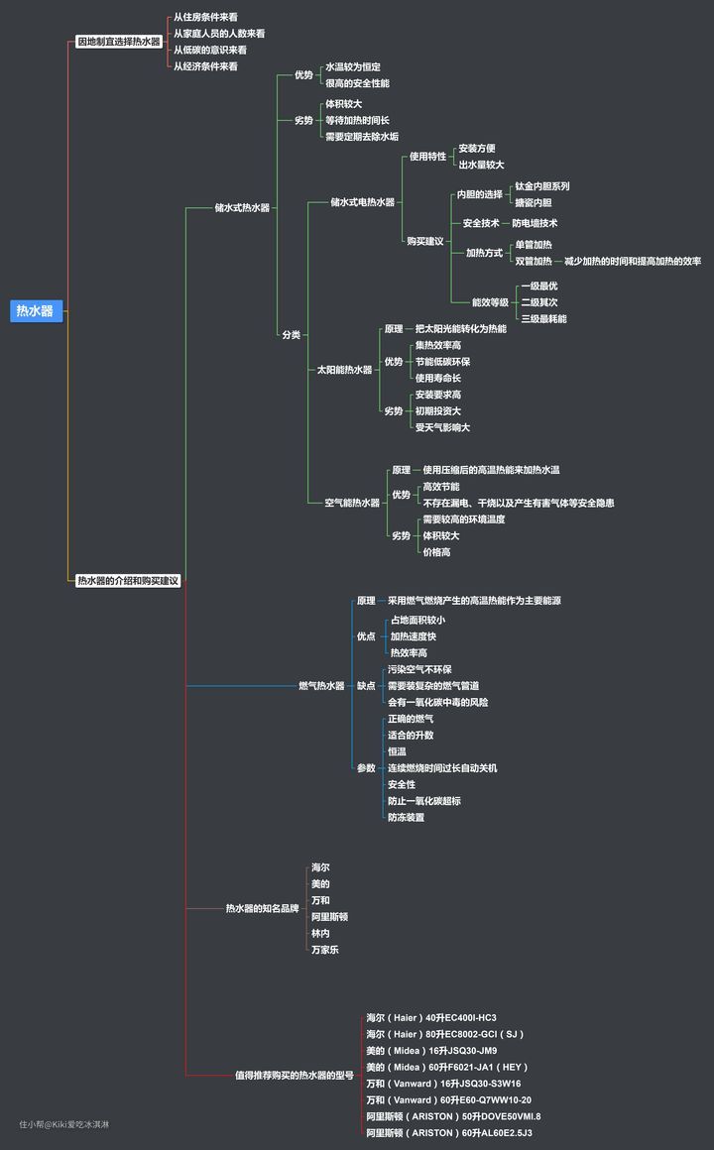This screenshot has width=714, height=1150.
Task: Click the 太阳能热水器 node
Action: click(344, 370)
